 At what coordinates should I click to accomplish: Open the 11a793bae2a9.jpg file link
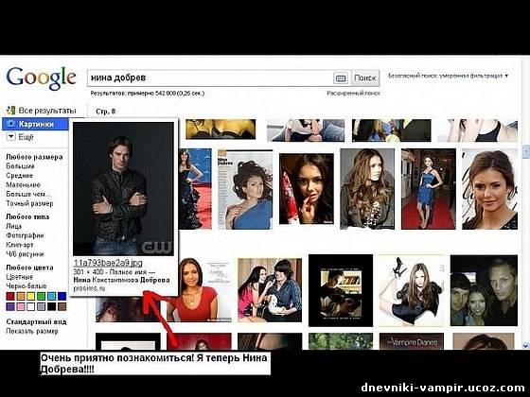[x=108, y=263]
